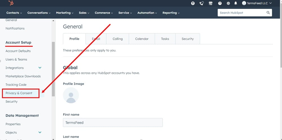282x140 pixels.
Task: Click the General page title
Action: pyautogui.click(x=73, y=27)
